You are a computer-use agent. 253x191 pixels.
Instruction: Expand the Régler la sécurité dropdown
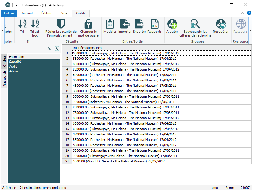(74, 36)
